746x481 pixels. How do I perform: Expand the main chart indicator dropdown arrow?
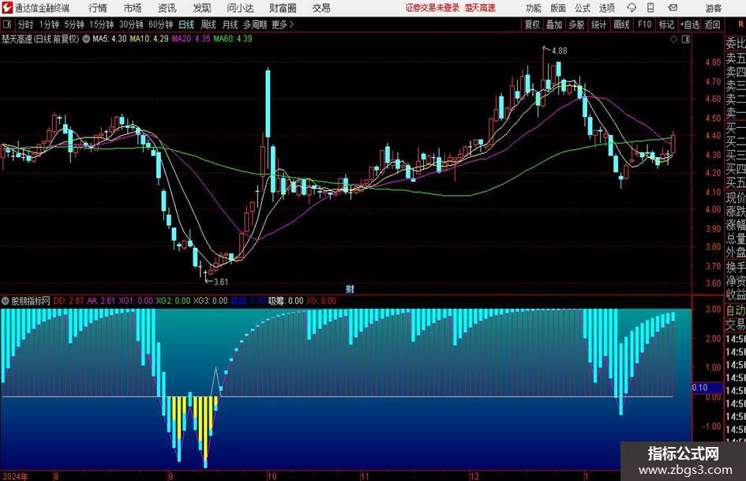coord(86,39)
